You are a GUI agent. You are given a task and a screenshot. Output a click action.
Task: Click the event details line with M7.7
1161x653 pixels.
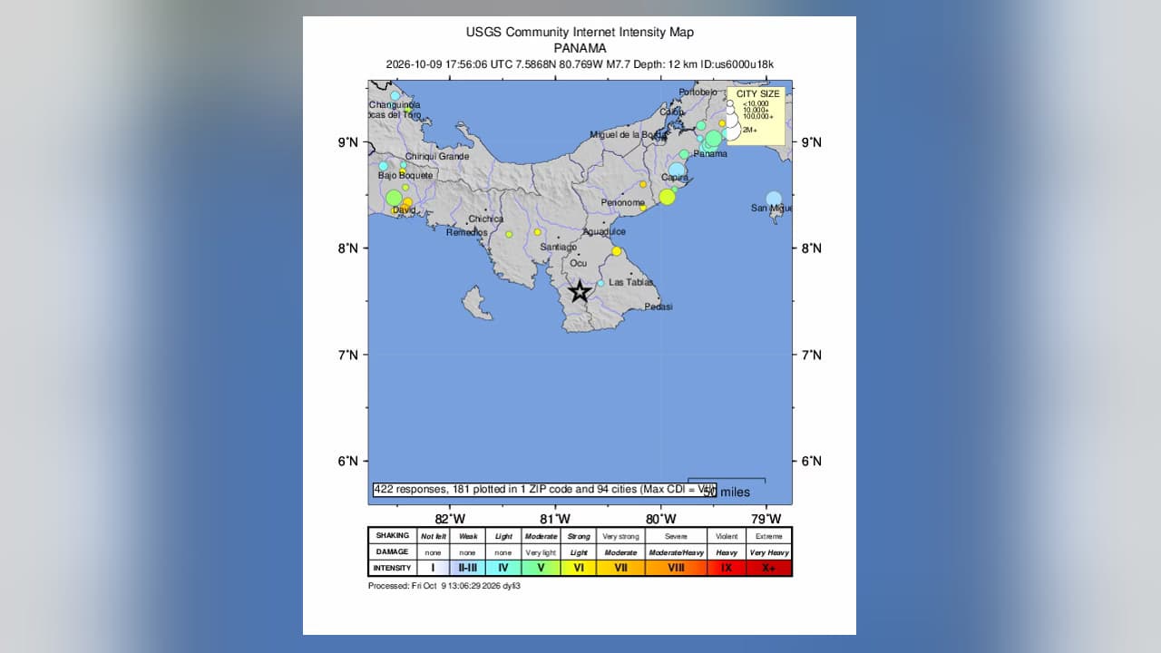click(x=580, y=64)
